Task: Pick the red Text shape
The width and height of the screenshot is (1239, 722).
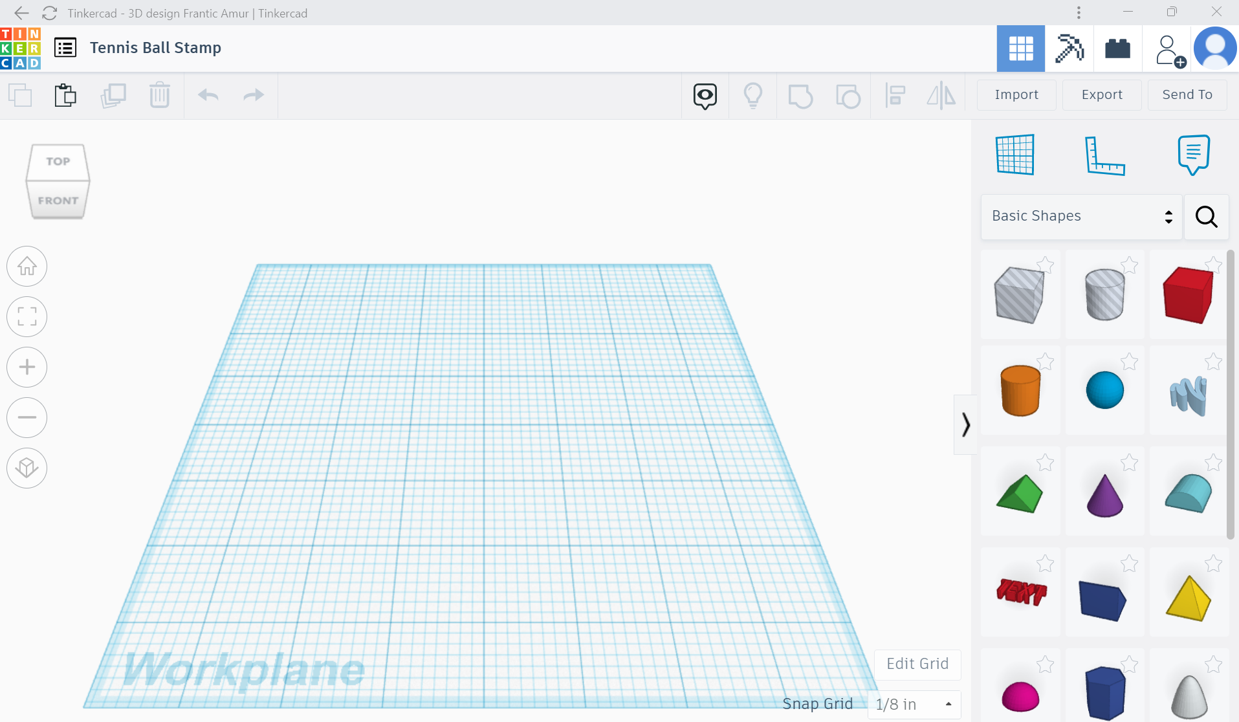Action: point(1021,591)
